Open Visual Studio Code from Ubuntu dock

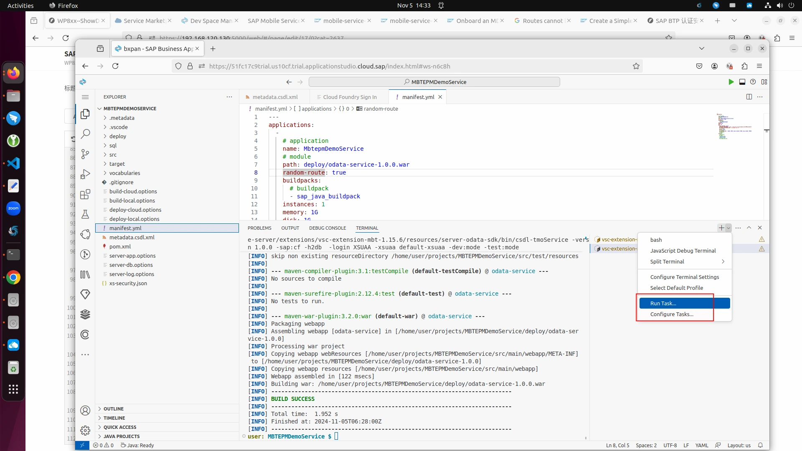(13, 163)
